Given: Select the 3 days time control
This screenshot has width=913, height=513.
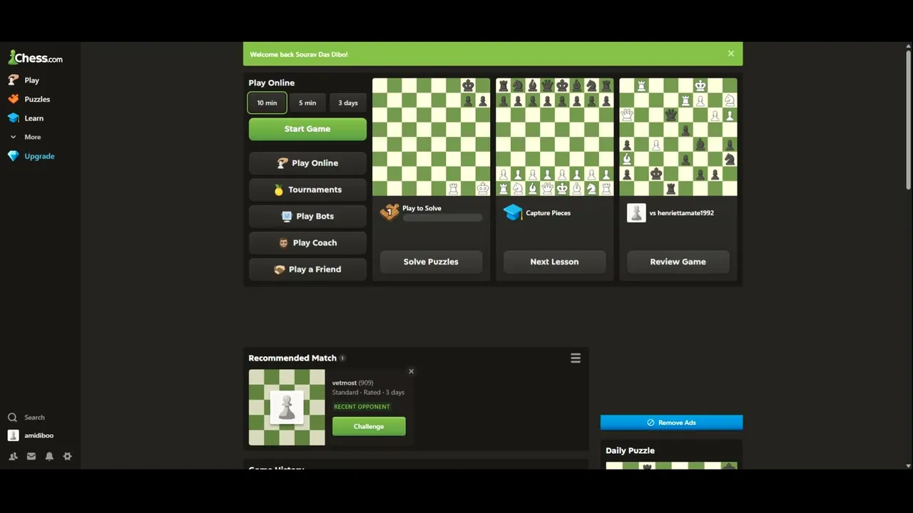Looking at the screenshot, I should 348,103.
